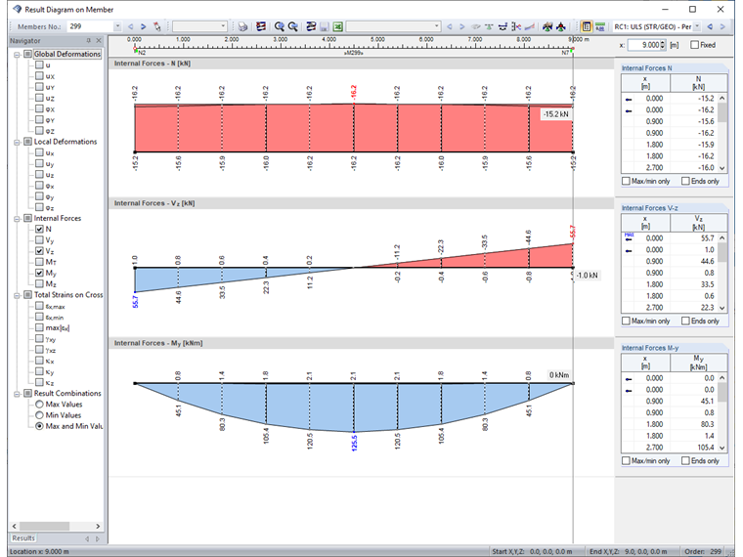Collapse the Result Combinations tree node
This screenshot has height=557, width=743.
pyautogui.click(x=17, y=394)
